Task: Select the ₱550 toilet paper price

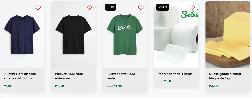Action: click(167, 81)
